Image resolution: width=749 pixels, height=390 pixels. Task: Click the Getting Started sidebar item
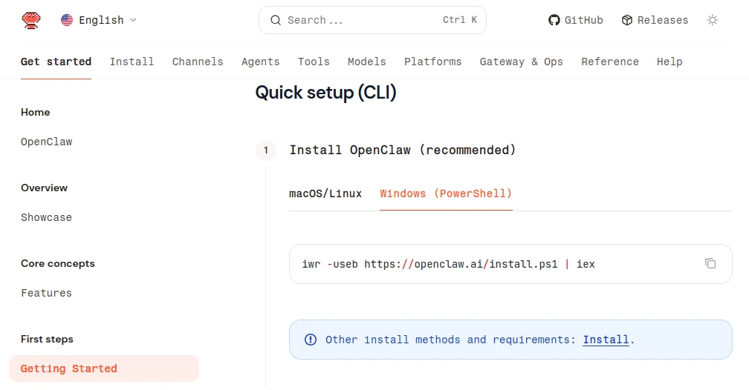(69, 368)
